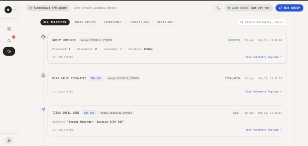Click the sweep ID tag on Tier2 Email Sent
The width and height of the screenshot is (308, 146).
(116, 113)
